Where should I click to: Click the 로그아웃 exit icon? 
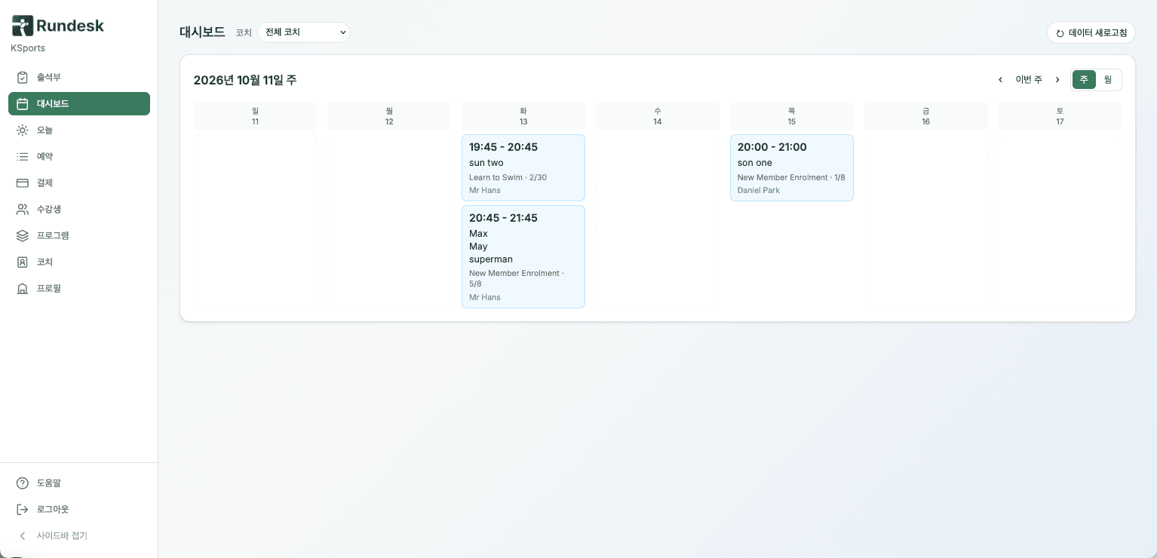point(23,510)
